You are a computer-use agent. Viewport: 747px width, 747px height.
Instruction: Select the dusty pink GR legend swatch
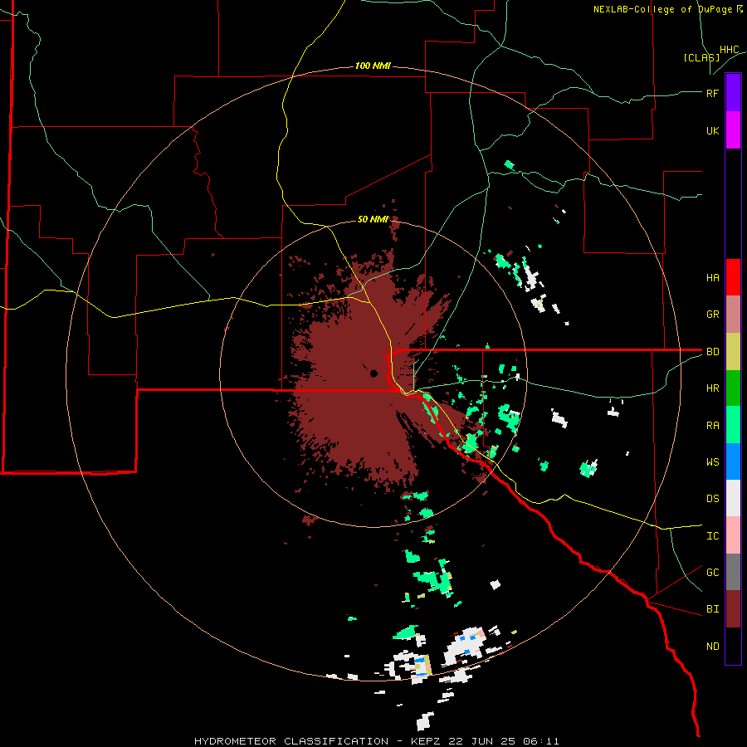tap(733, 315)
